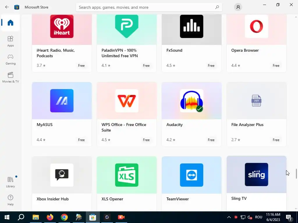This screenshot has width=298, height=223.
Task: Click the muted volume tray icon
Action: pyautogui.click(x=250, y=217)
